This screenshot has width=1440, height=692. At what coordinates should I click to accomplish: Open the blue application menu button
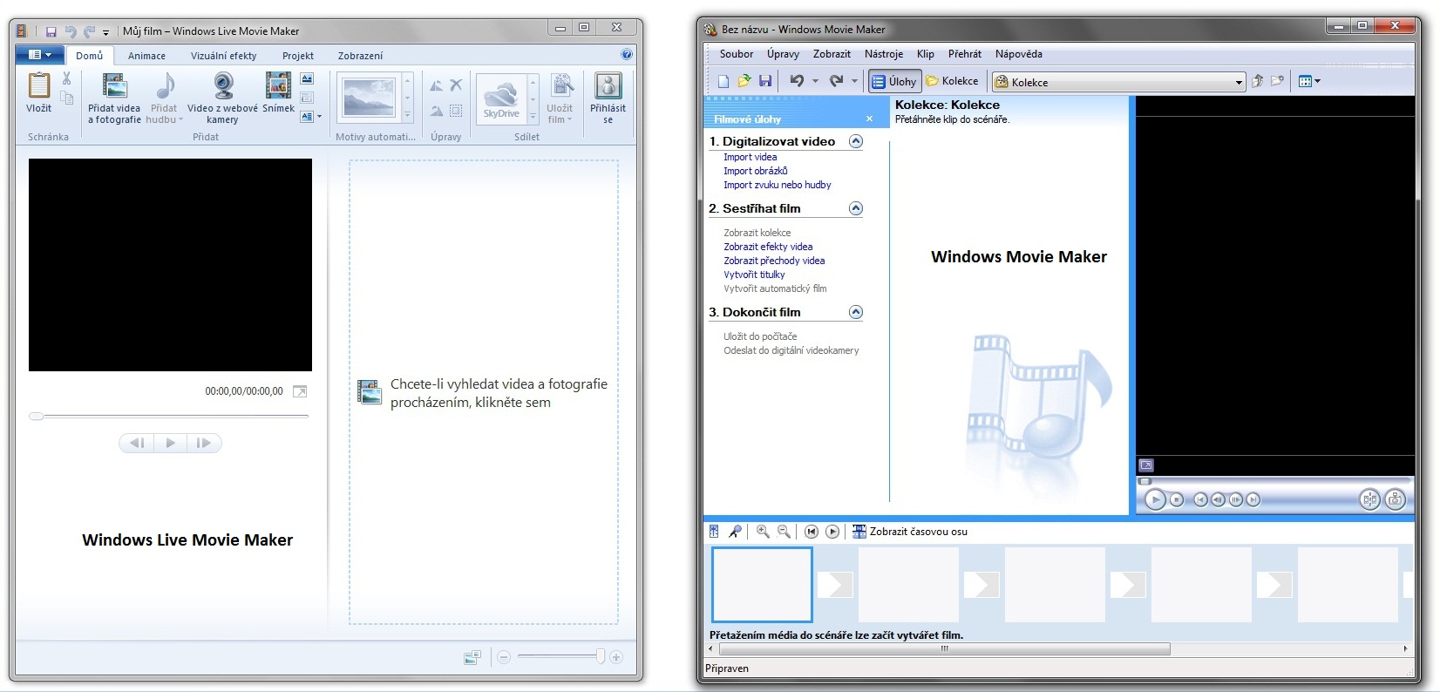click(40, 55)
